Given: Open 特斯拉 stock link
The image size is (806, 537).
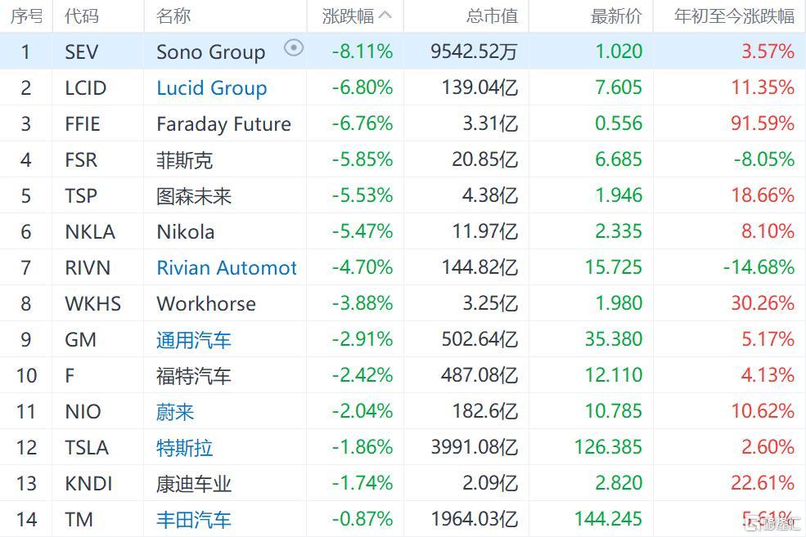Looking at the screenshot, I should pyautogui.click(x=184, y=448).
